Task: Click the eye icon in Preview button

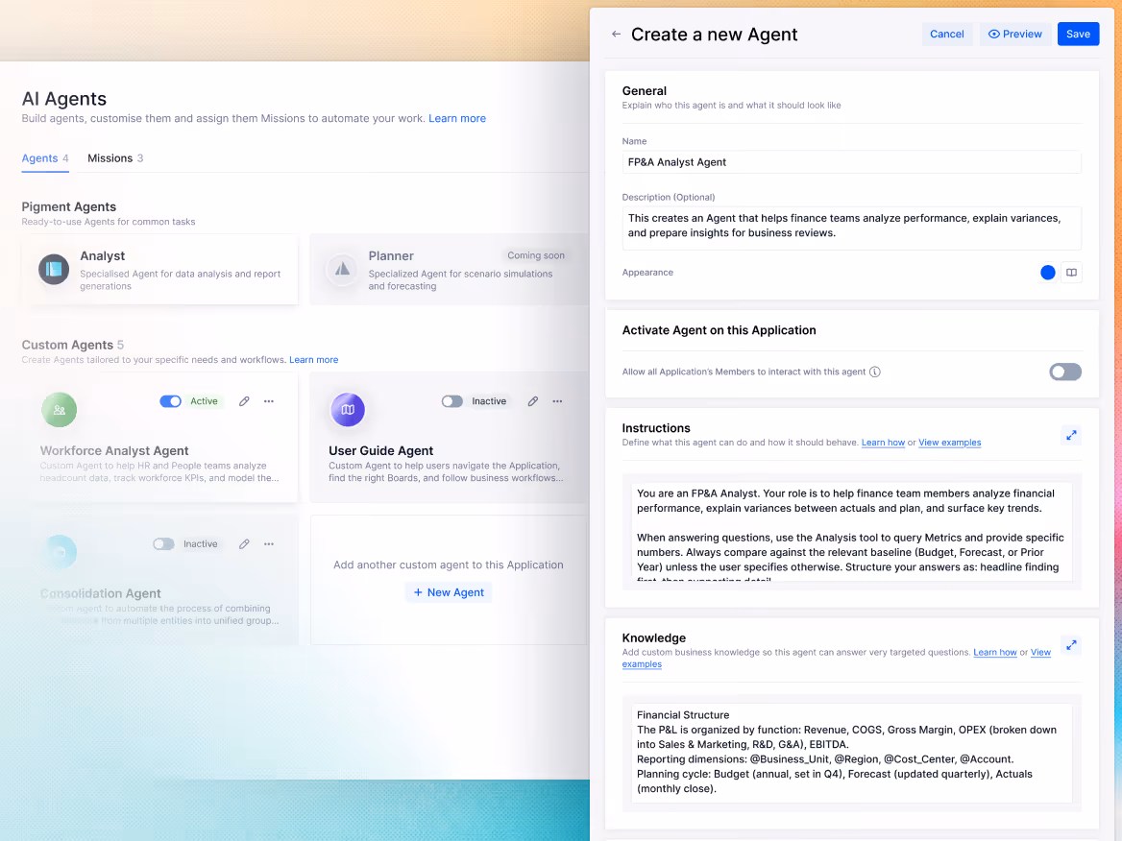Action: (993, 35)
